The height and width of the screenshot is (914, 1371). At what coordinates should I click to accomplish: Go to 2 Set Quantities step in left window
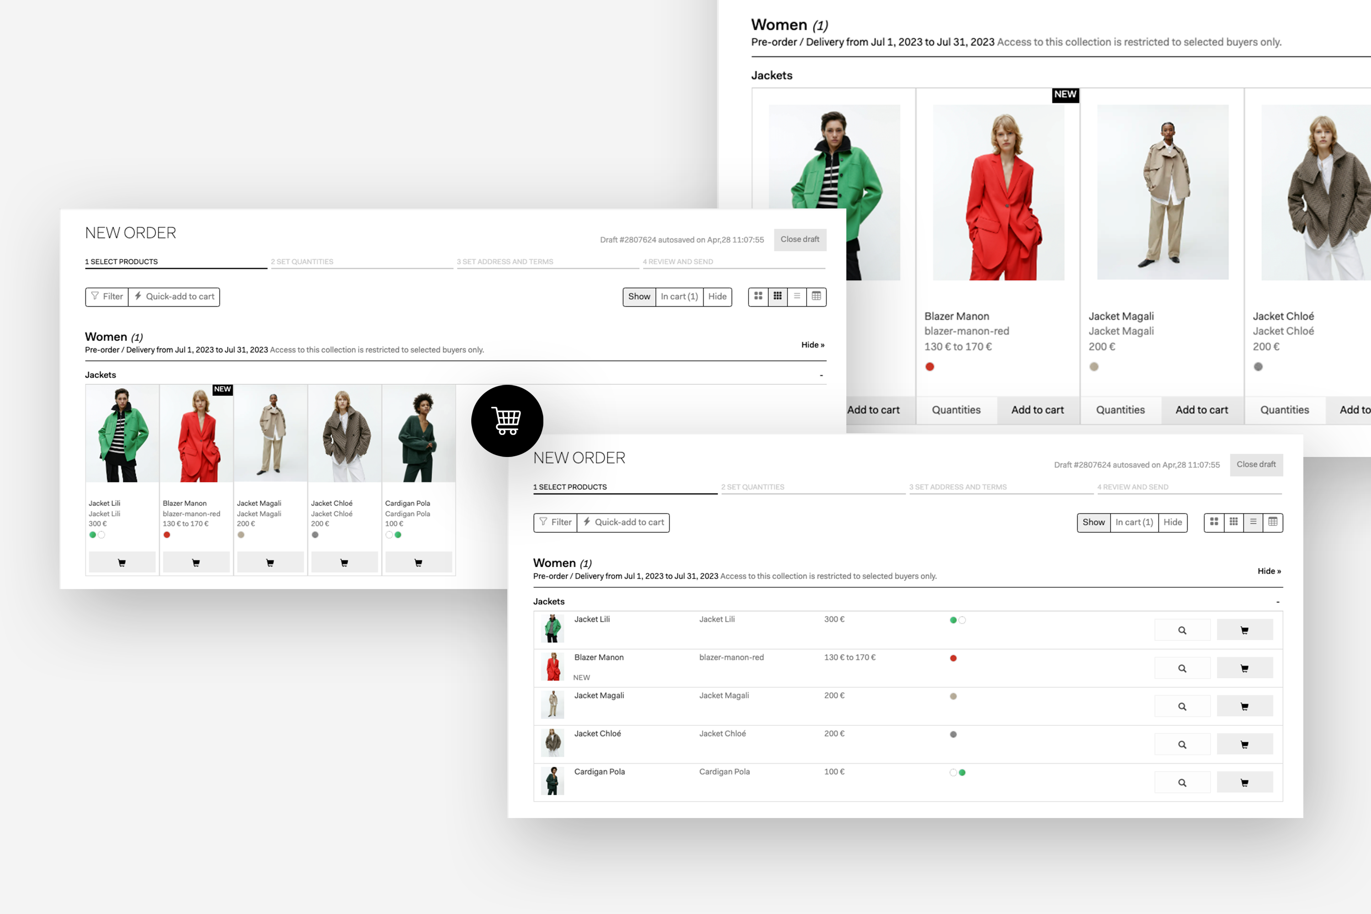[x=361, y=262]
